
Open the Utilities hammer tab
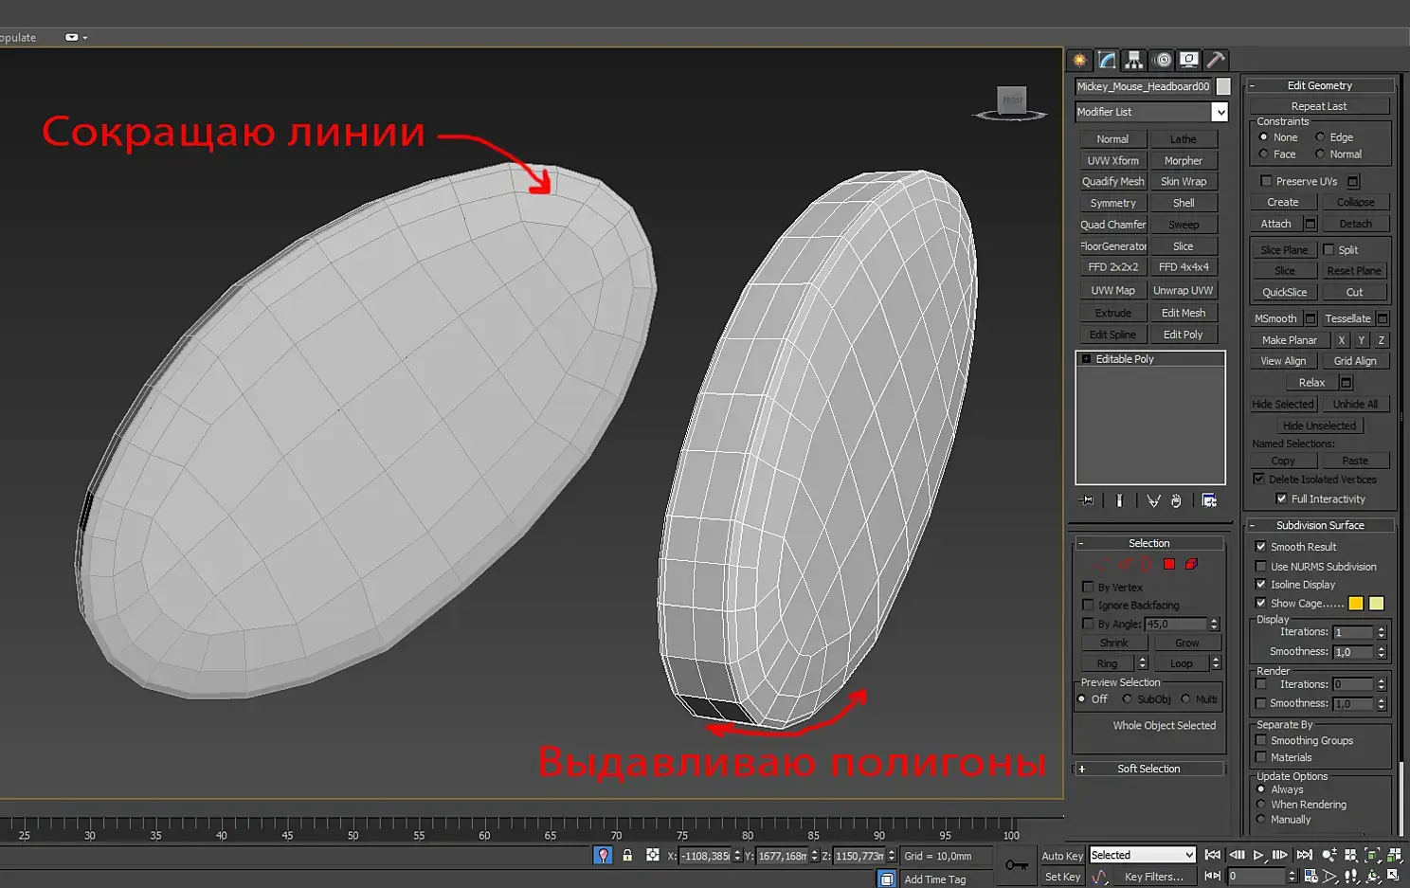click(x=1216, y=61)
